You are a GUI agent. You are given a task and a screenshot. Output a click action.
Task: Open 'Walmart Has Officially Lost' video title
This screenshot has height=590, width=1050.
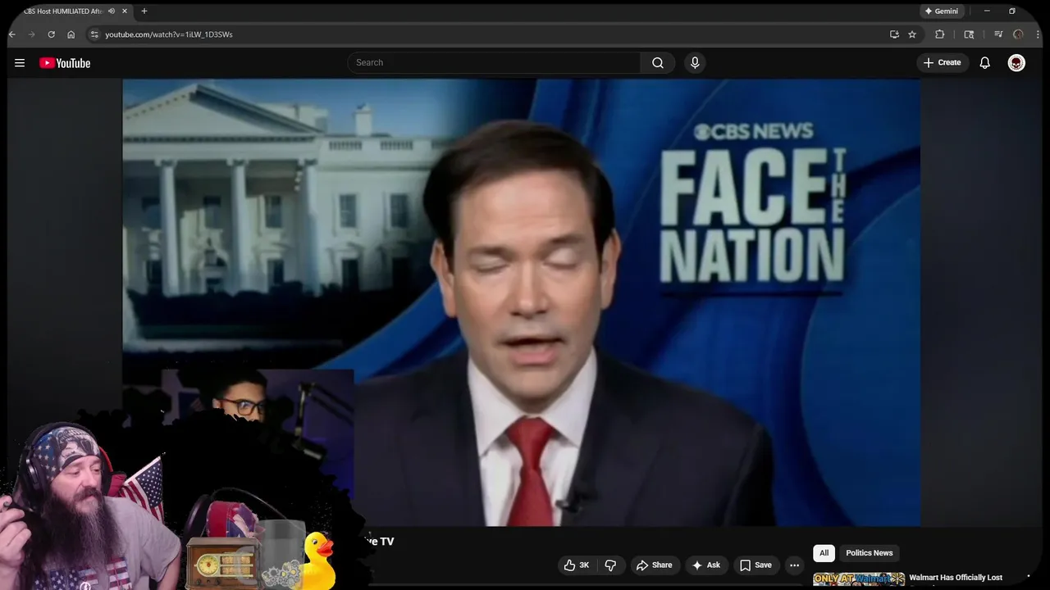956,578
